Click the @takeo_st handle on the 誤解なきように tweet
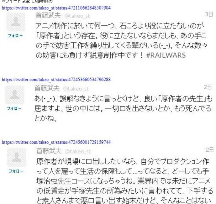 [76, 89]
